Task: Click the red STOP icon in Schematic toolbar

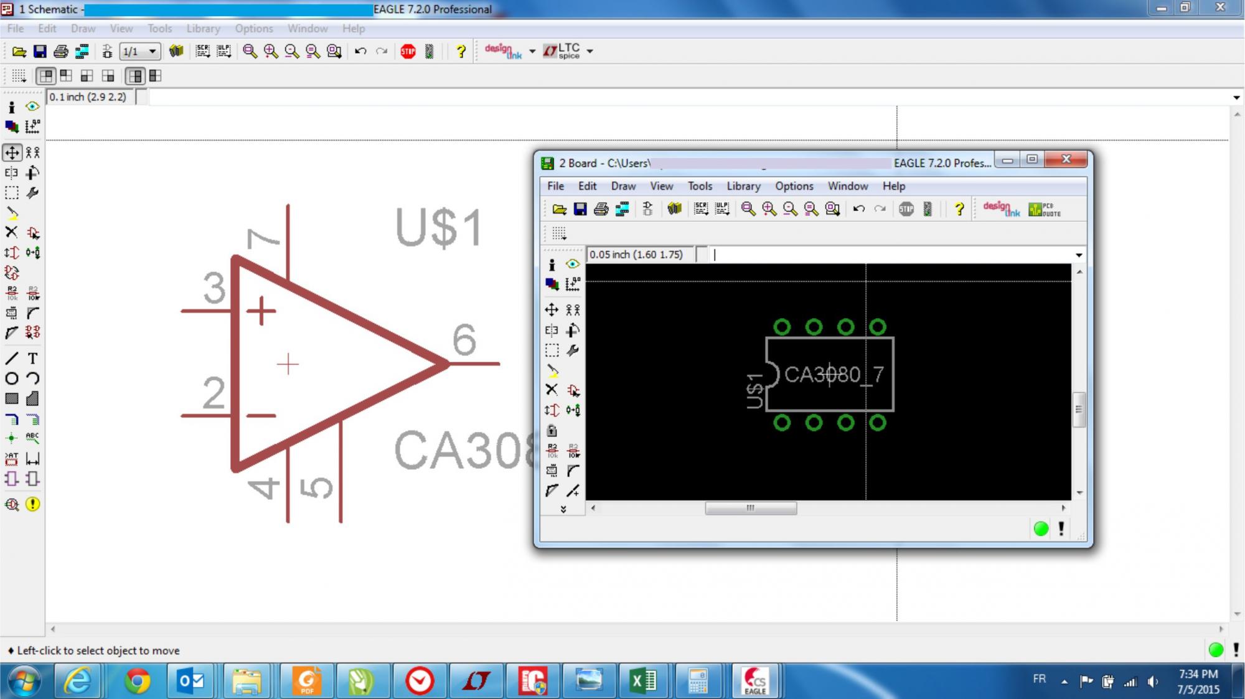Action: point(408,52)
